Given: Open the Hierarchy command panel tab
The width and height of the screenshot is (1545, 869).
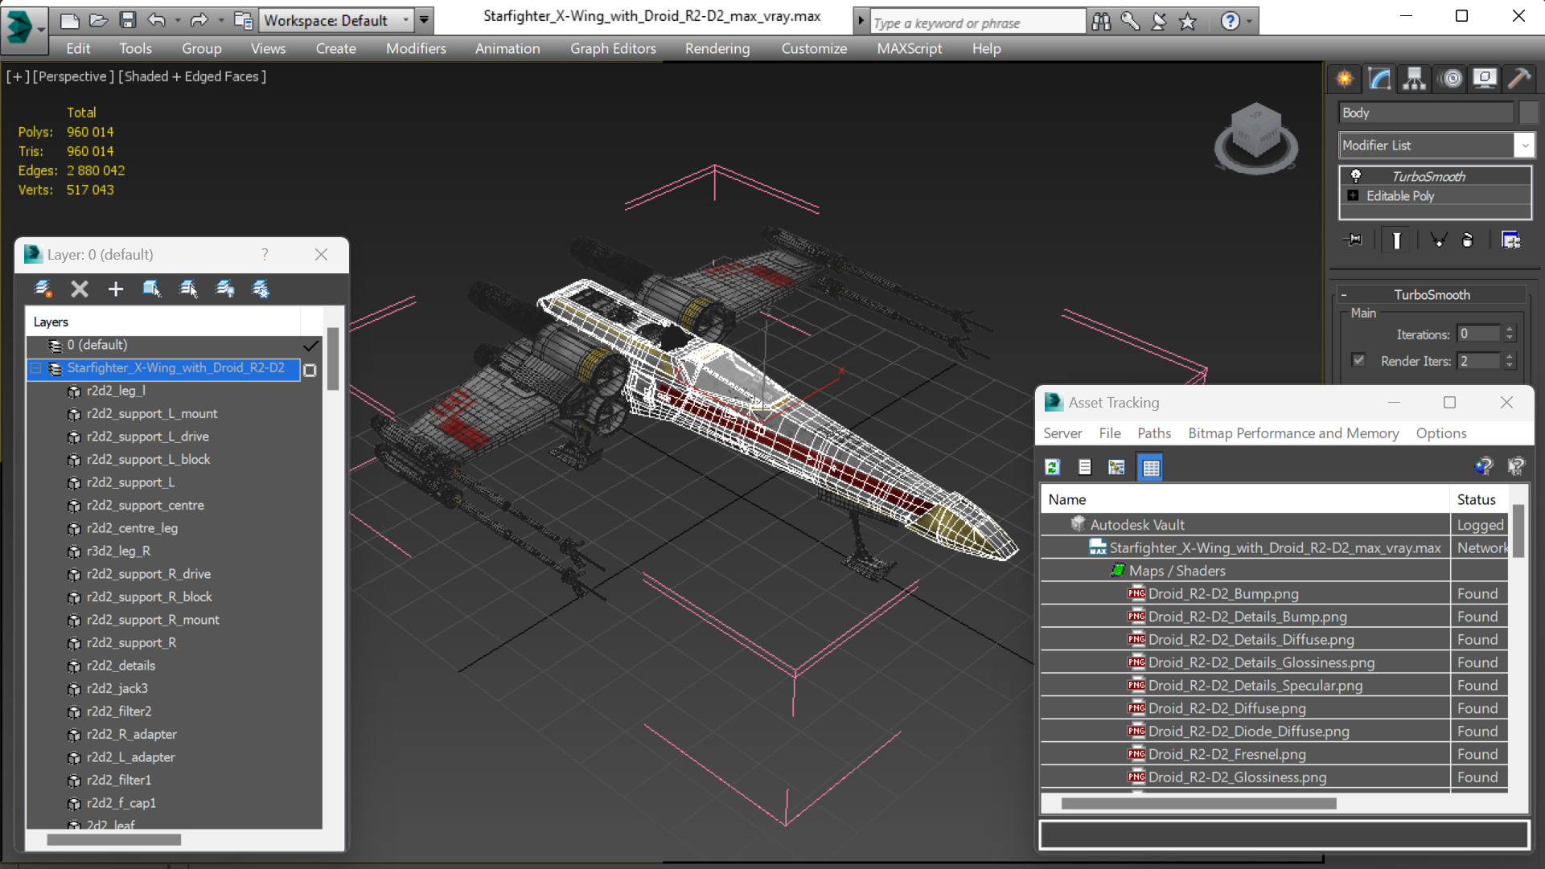Looking at the screenshot, I should 1414,79.
